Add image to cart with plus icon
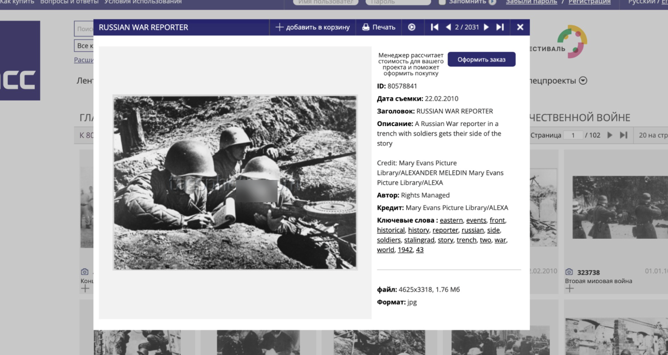The height and width of the screenshot is (355, 668). coord(279,27)
